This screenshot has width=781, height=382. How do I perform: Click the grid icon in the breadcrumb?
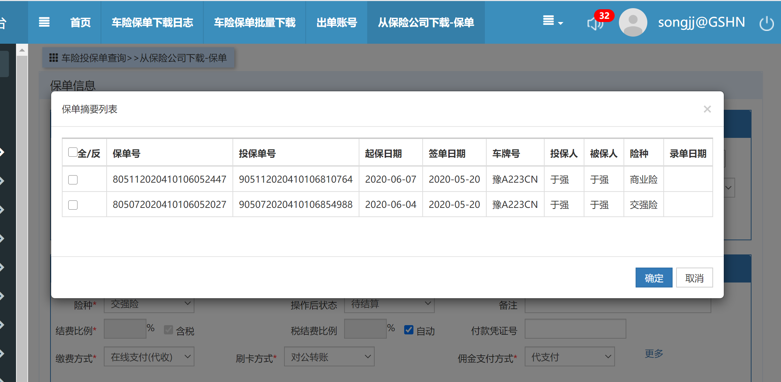point(53,58)
